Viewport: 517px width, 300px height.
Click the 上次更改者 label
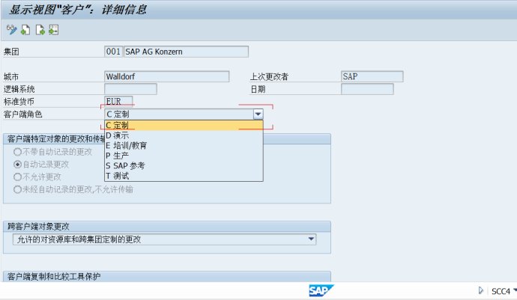(269, 77)
